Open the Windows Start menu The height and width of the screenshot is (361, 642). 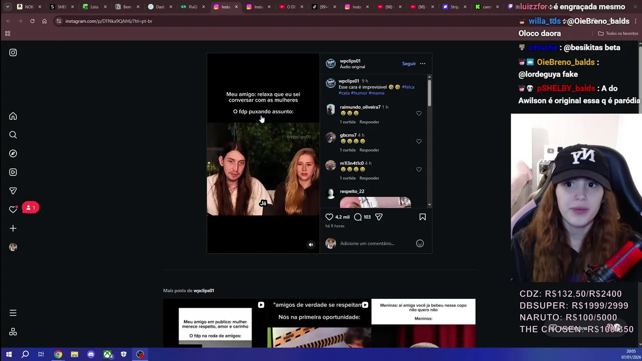coord(9,354)
